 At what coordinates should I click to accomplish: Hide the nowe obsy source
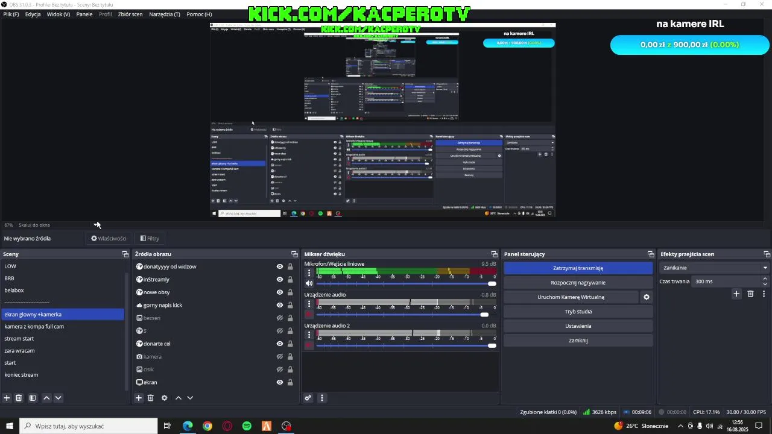click(280, 292)
